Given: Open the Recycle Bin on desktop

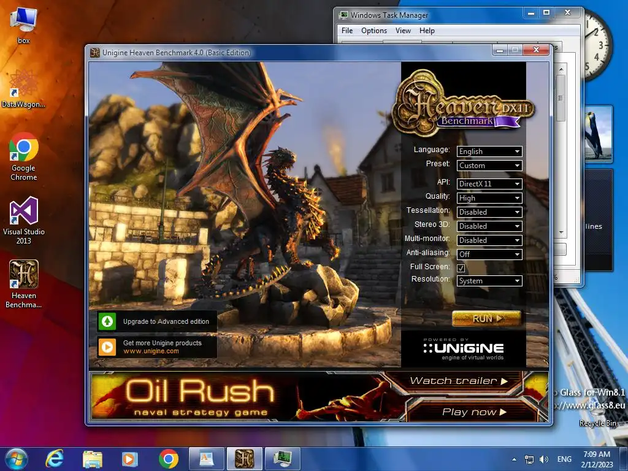Looking at the screenshot, I should click(x=597, y=423).
